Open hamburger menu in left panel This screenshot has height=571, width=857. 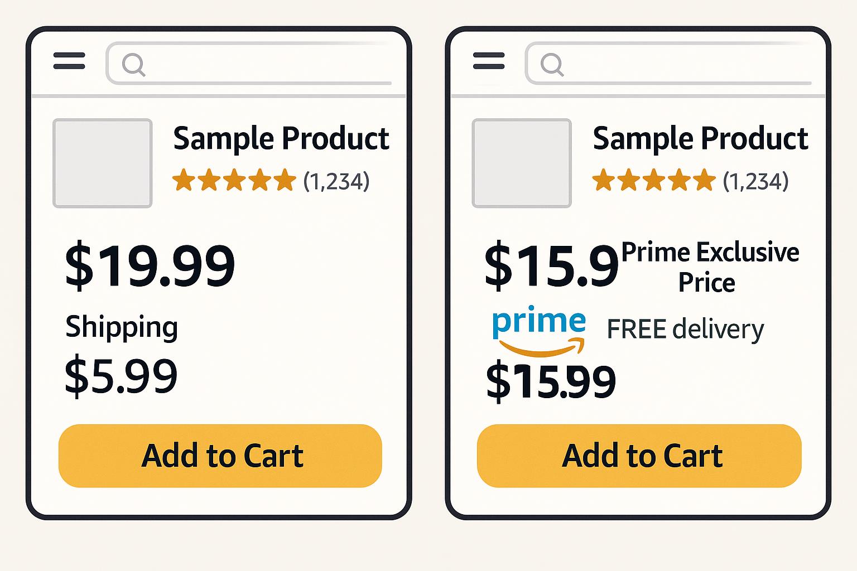pyautogui.click(x=69, y=61)
